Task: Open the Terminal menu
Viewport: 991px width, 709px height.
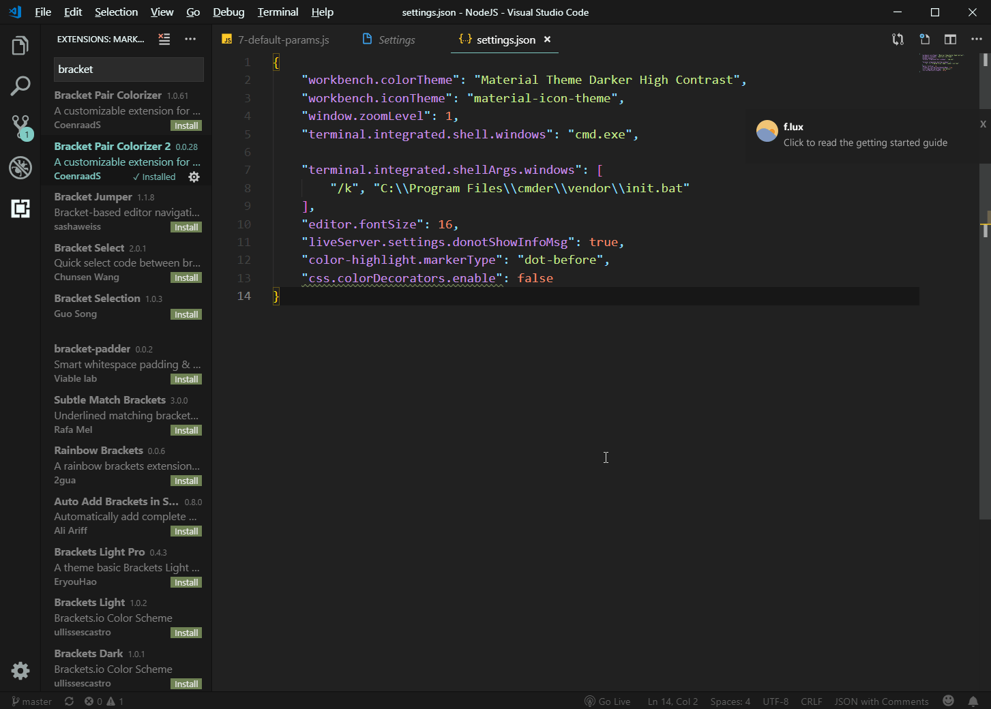Action: 278,12
